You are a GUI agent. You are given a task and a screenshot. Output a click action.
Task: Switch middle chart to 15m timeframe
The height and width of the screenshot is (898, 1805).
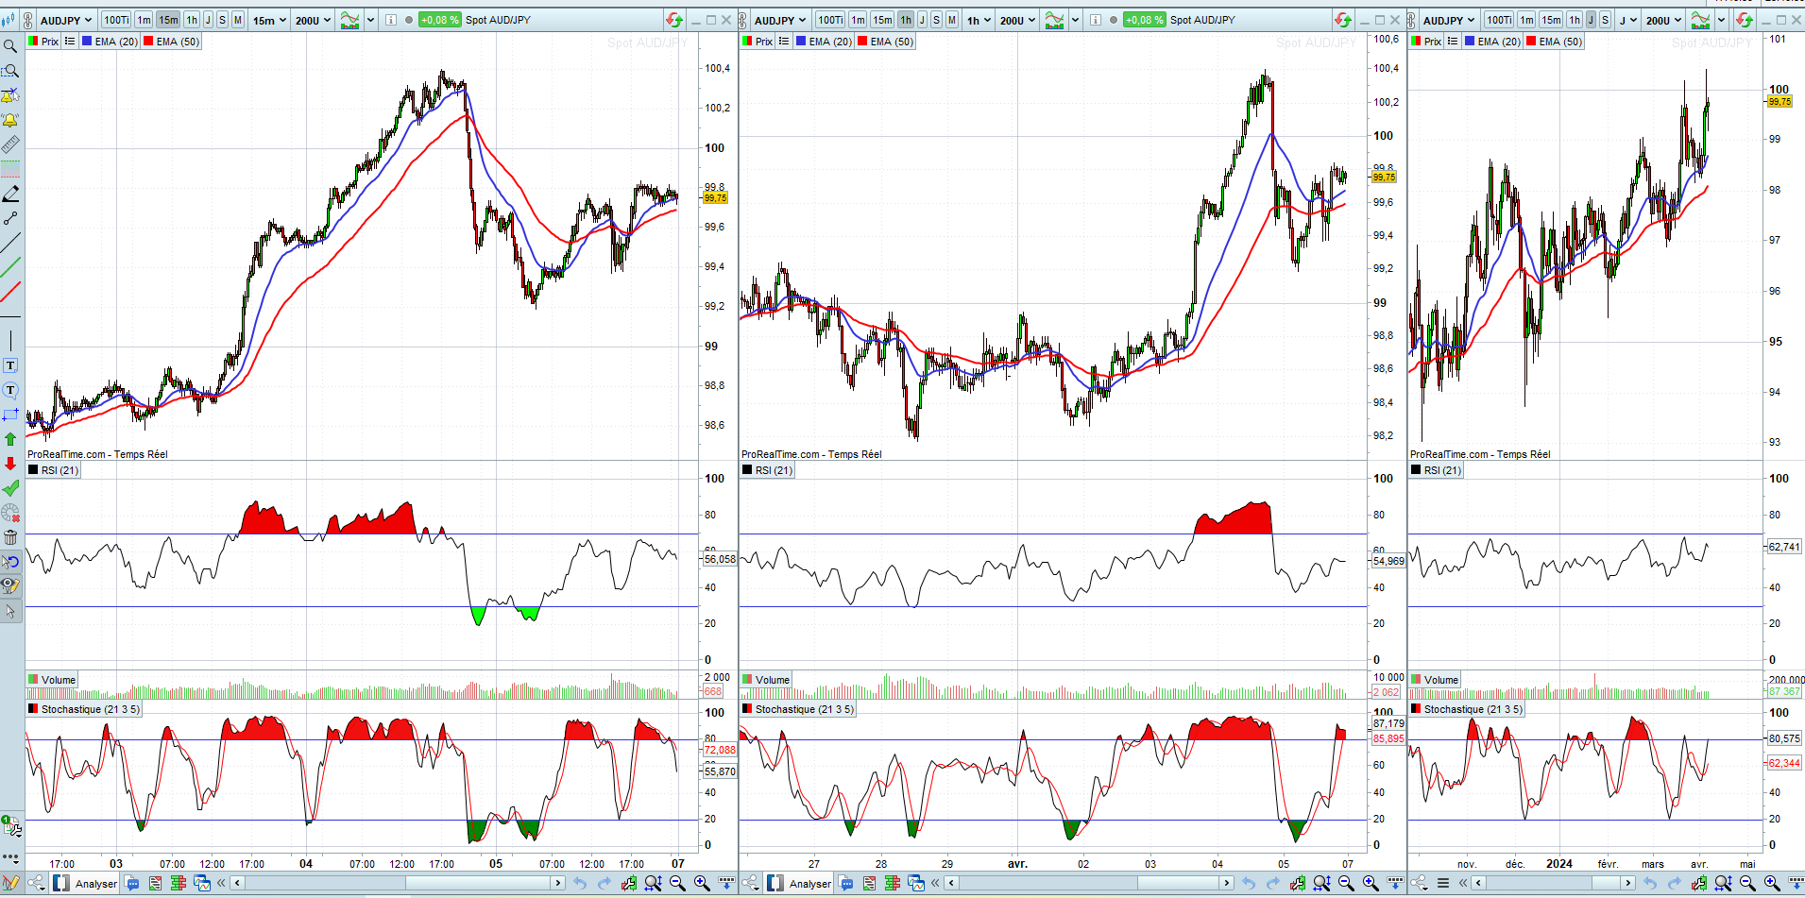pos(882,20)
